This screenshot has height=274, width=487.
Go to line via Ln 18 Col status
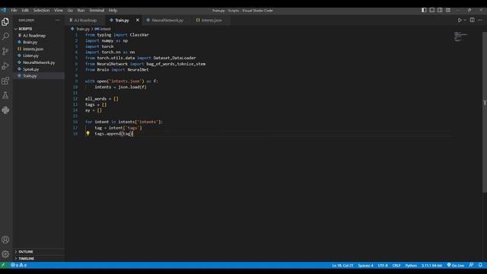tap(342, 266)
